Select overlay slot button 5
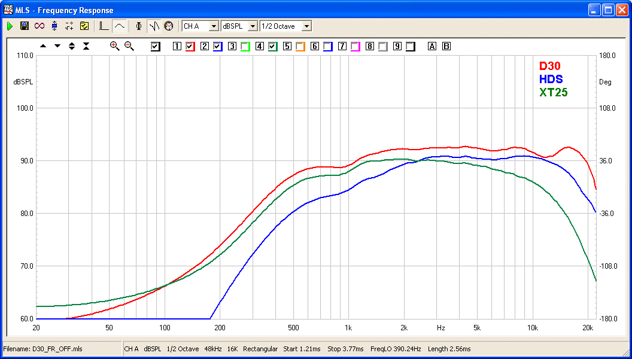632x359 pixels. click(x=287, y=46)
